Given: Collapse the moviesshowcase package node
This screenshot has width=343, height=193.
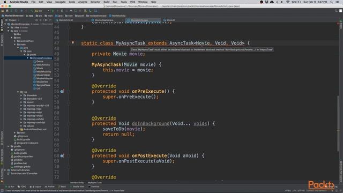Looking at the screenshot, I should point(27,58).
